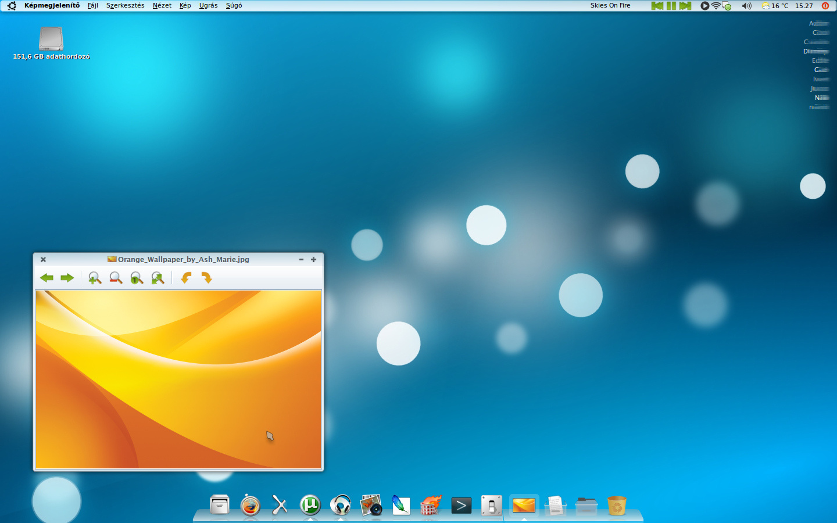
Task: Open the trash bin in dock
Action: click(617, 506)
